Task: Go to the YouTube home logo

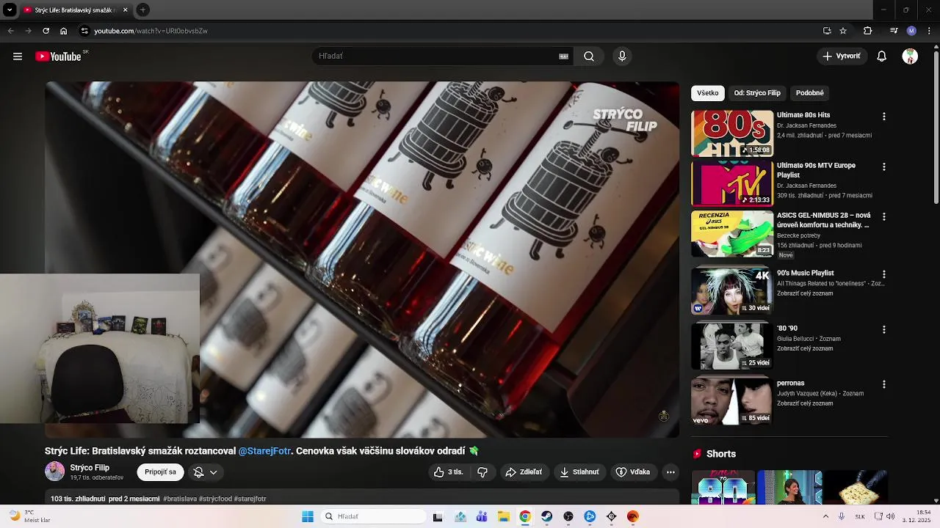Action: pyautogui.click(x=58, y=56)
